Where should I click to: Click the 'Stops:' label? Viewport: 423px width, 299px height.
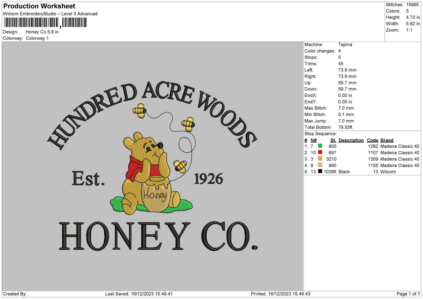[x=311, y=57]
